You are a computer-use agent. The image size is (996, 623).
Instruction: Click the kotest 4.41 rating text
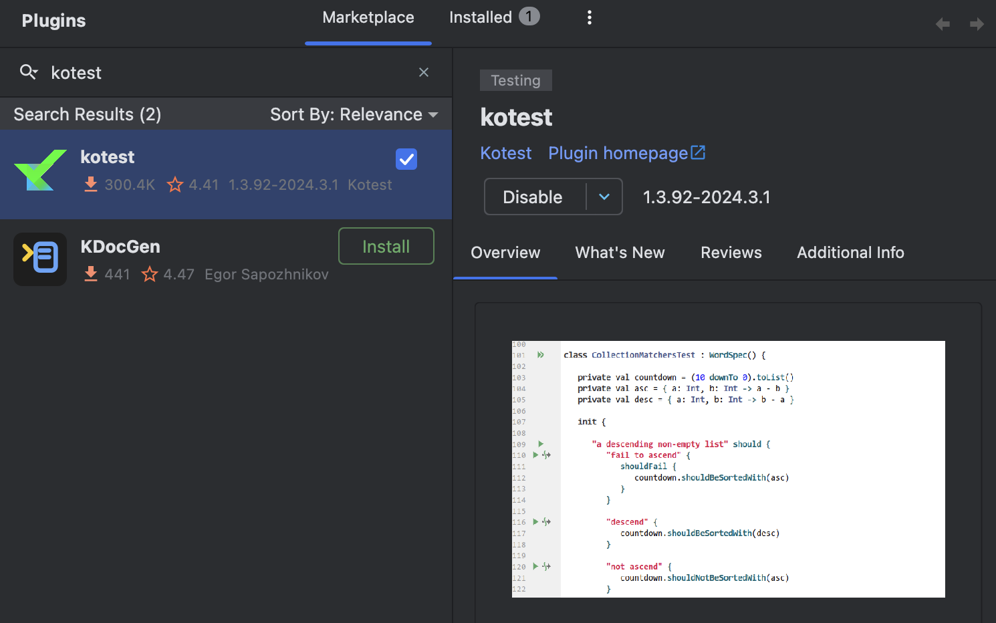coord(204,184)
